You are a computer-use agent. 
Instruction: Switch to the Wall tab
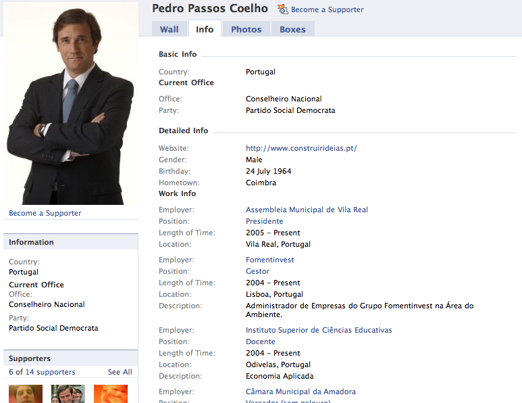(x=169, y=29)
